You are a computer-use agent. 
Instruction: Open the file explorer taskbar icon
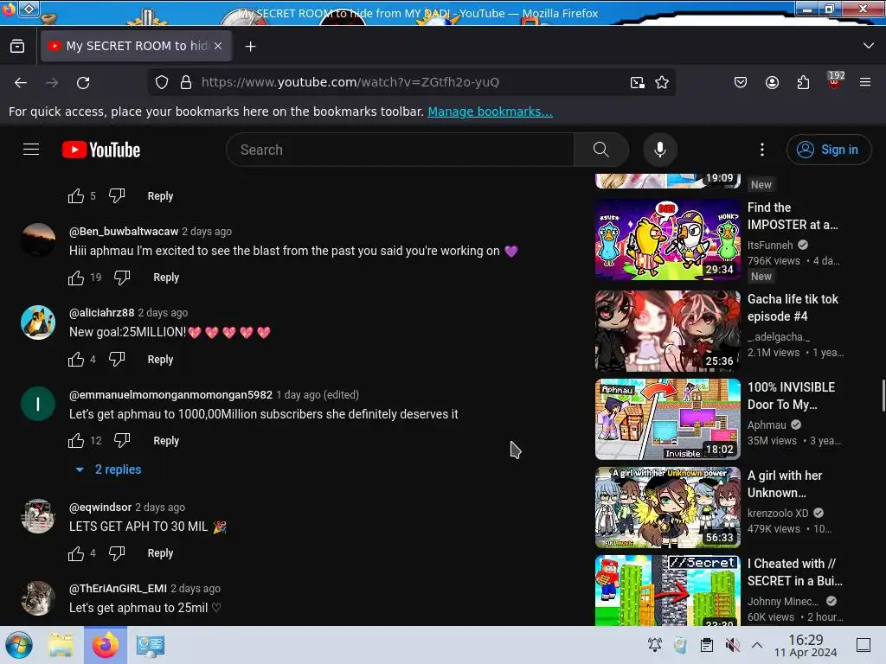[61, 645]
